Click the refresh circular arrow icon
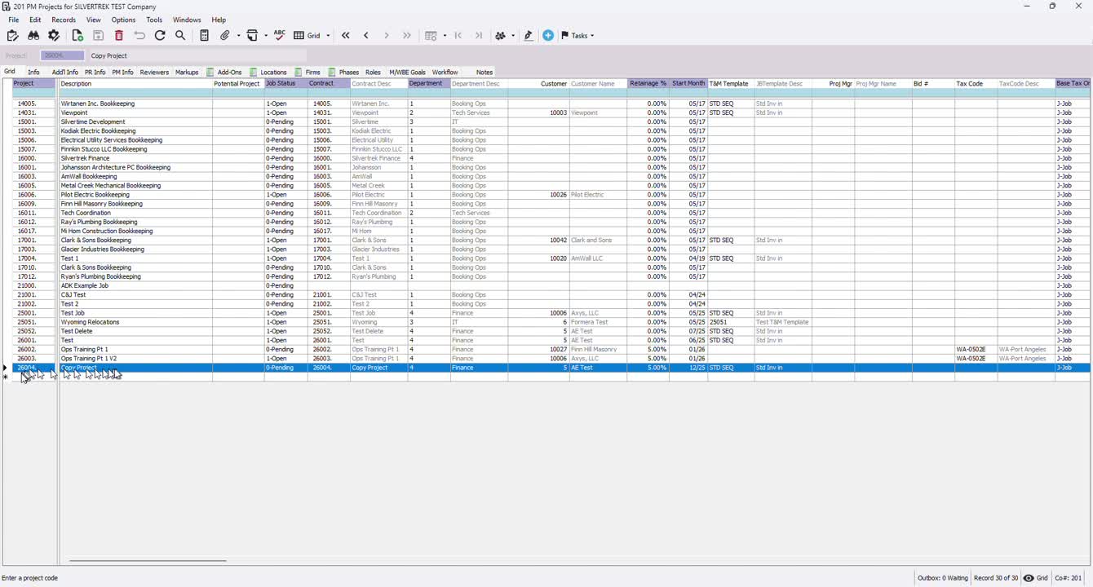1093x587 pixels. pyautogui.click(x=160, y=36)
